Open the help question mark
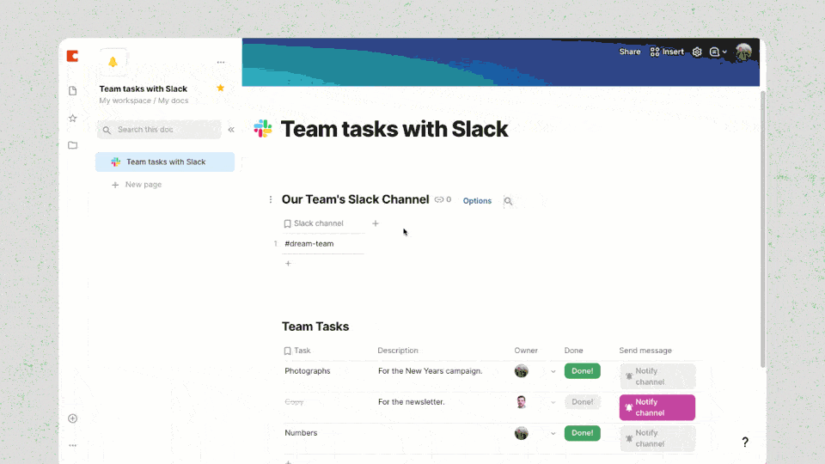825x464 pixels. pyautogui.click(x=745, y=442)
